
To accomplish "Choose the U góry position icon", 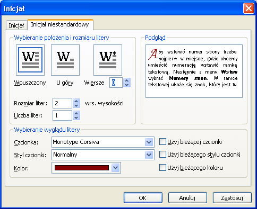I will [65, 60].
